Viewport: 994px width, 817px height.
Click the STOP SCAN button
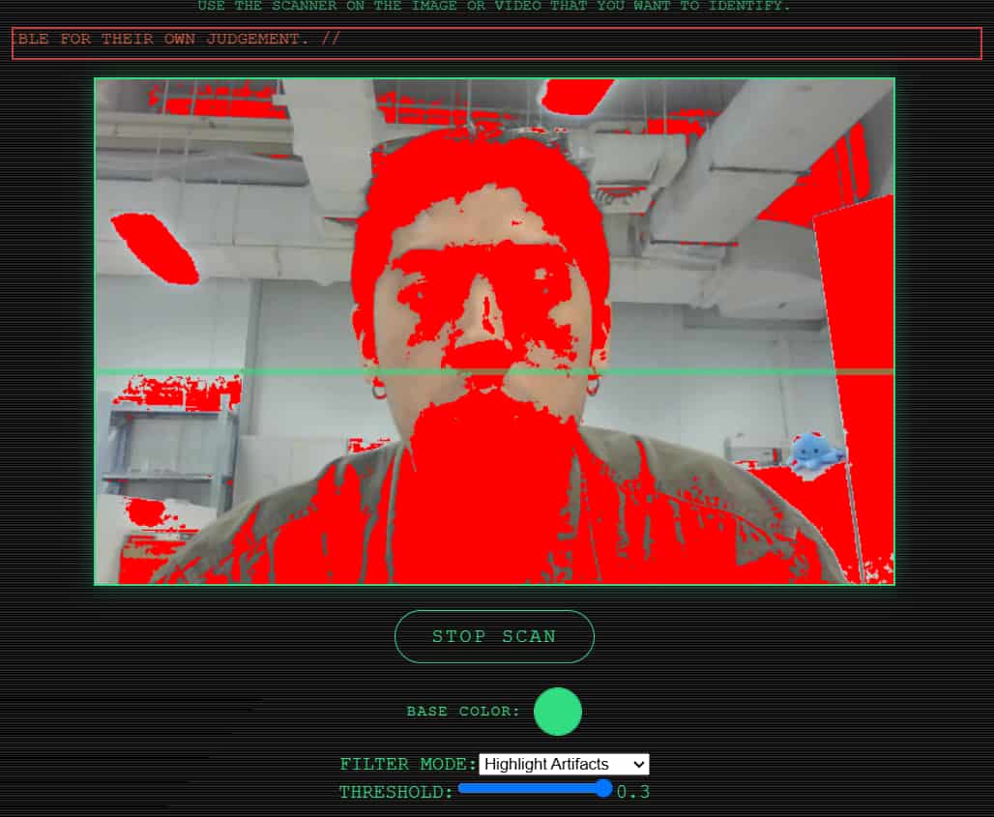click(494, 636)
